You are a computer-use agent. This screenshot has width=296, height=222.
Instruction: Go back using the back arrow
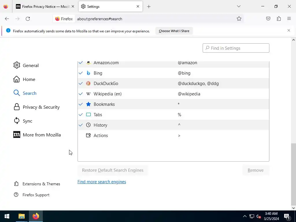click(x=7, y=19)
